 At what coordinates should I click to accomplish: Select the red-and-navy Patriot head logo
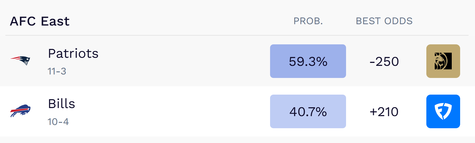[x=20, y=60]
